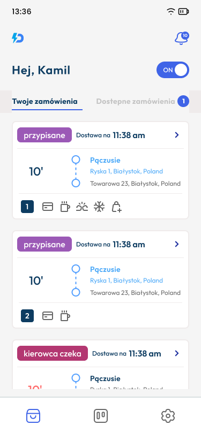Open the orders bag tab in bottom bar
Viewport: 201px width, 433px height.
coord(33,415)
